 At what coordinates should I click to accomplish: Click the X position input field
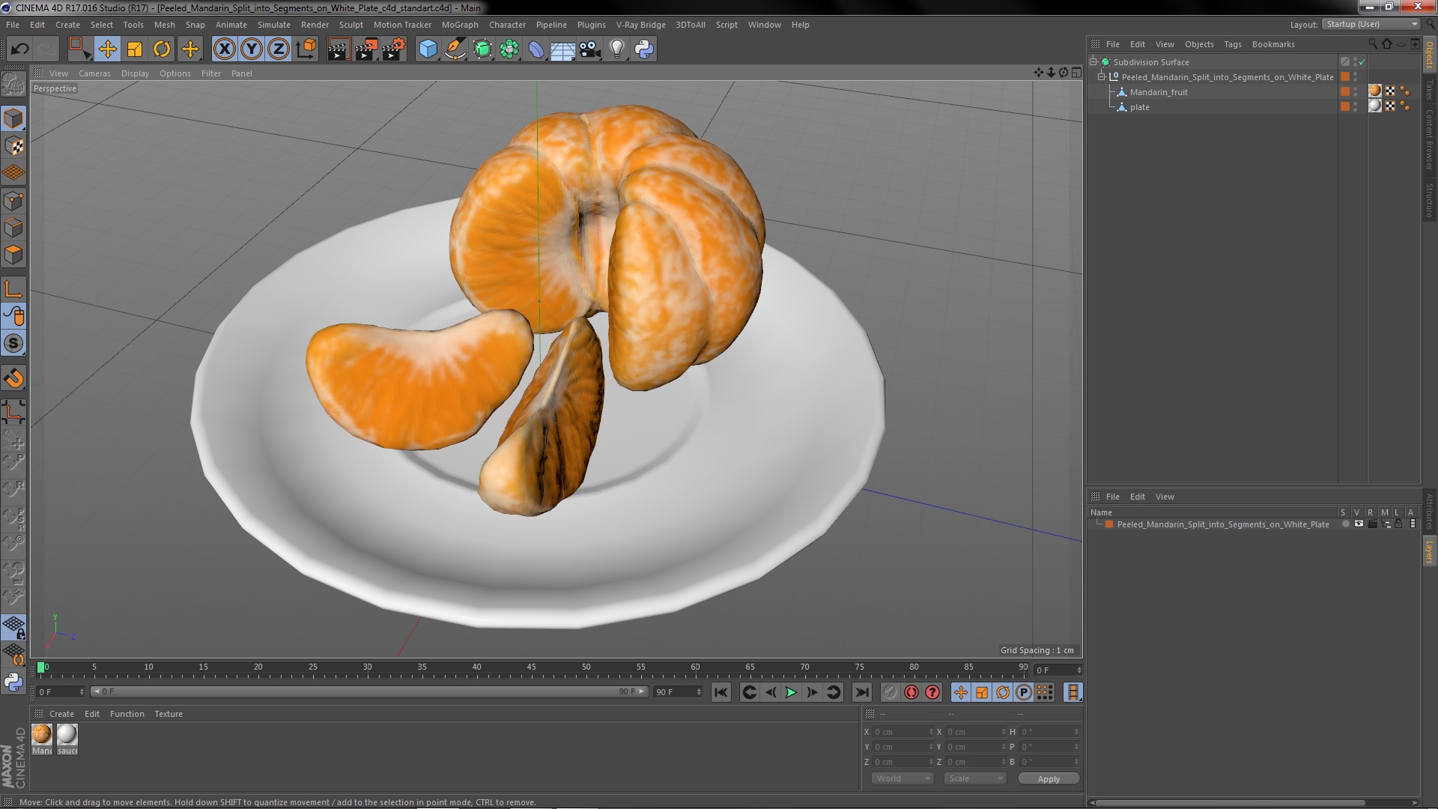tap(903, 732)
